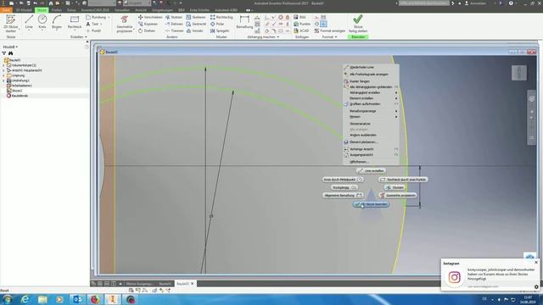Close the Instagram notification popup
The width and height of the screenshot is (543, 305).
(x=536, y=263)
